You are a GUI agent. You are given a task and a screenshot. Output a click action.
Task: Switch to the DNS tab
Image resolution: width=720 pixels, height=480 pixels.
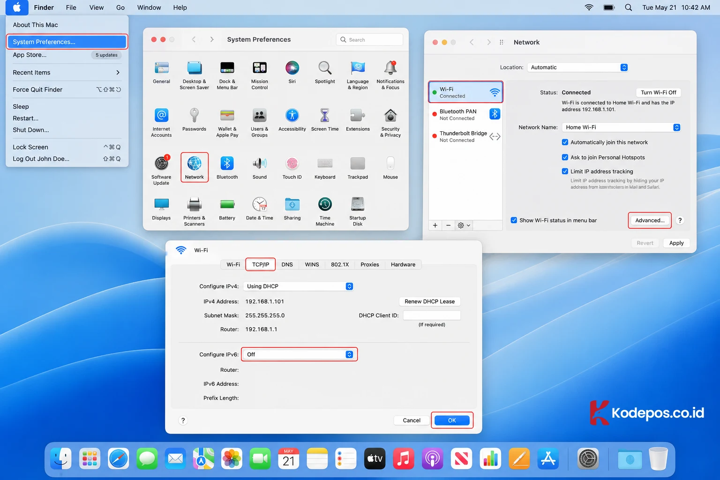click(x=287, y=264)
